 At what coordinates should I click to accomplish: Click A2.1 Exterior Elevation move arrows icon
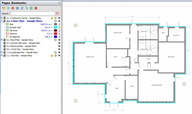coord(59,43)
